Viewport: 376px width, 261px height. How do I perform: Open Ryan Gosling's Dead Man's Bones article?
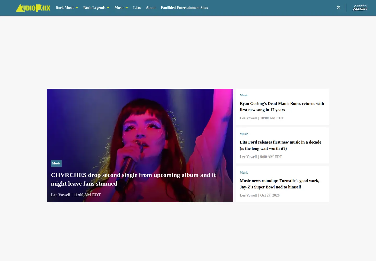click(282, 107)
